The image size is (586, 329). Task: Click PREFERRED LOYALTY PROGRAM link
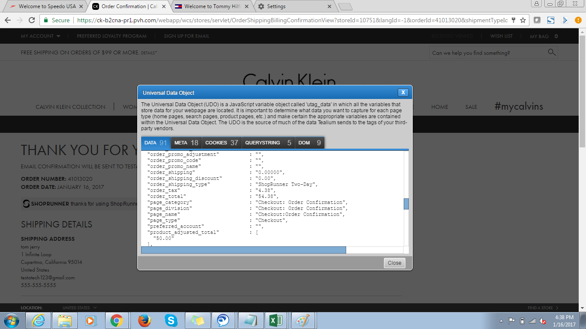[x=112, y=36]
